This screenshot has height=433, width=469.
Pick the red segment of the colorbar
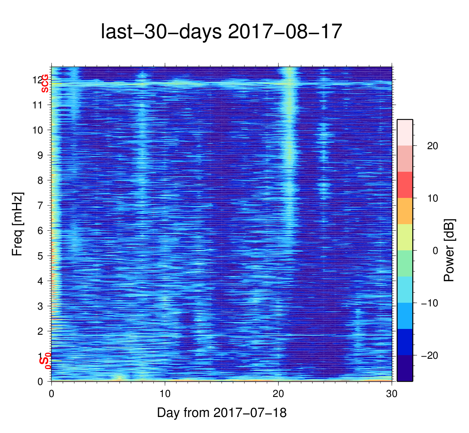[x=405, y=185]
